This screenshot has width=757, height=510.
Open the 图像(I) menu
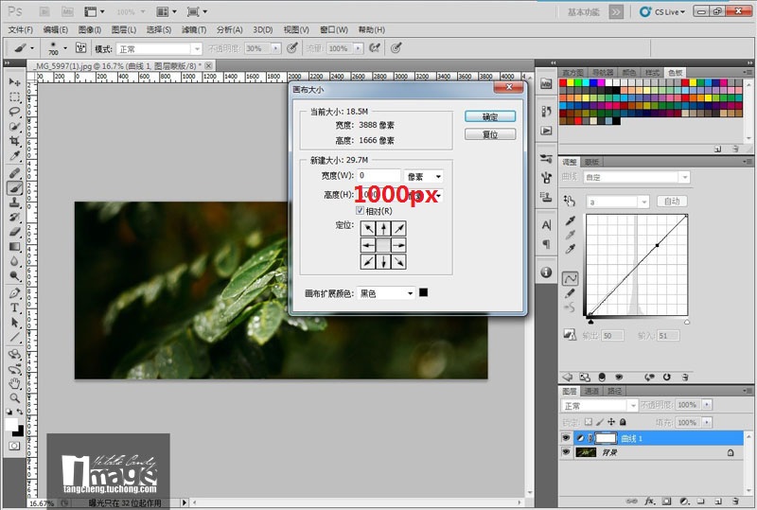90,30
